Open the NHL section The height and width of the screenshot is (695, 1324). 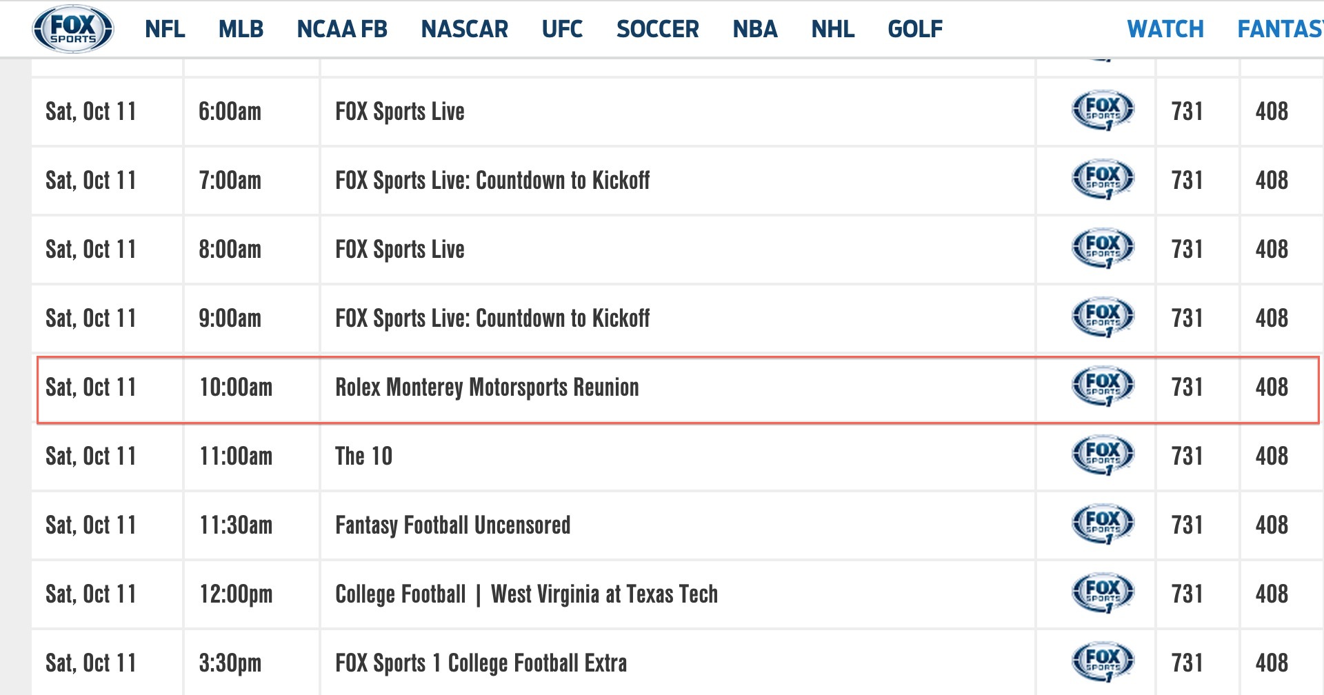pos(833,29)
